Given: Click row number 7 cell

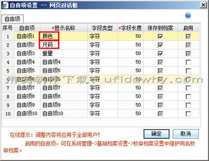Looking at the screenshot, I should pyautogui.click(x=8, y=88).
